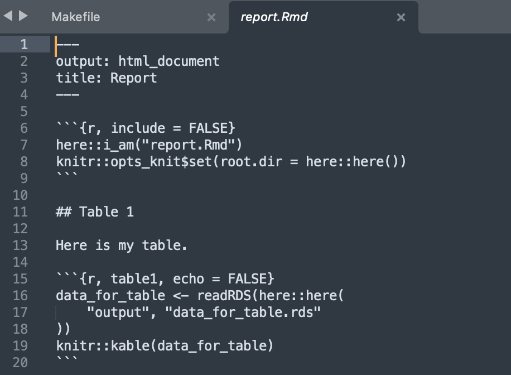
Task: Click the knitr::kable(data_for_table) line
Action: [165, 345]
